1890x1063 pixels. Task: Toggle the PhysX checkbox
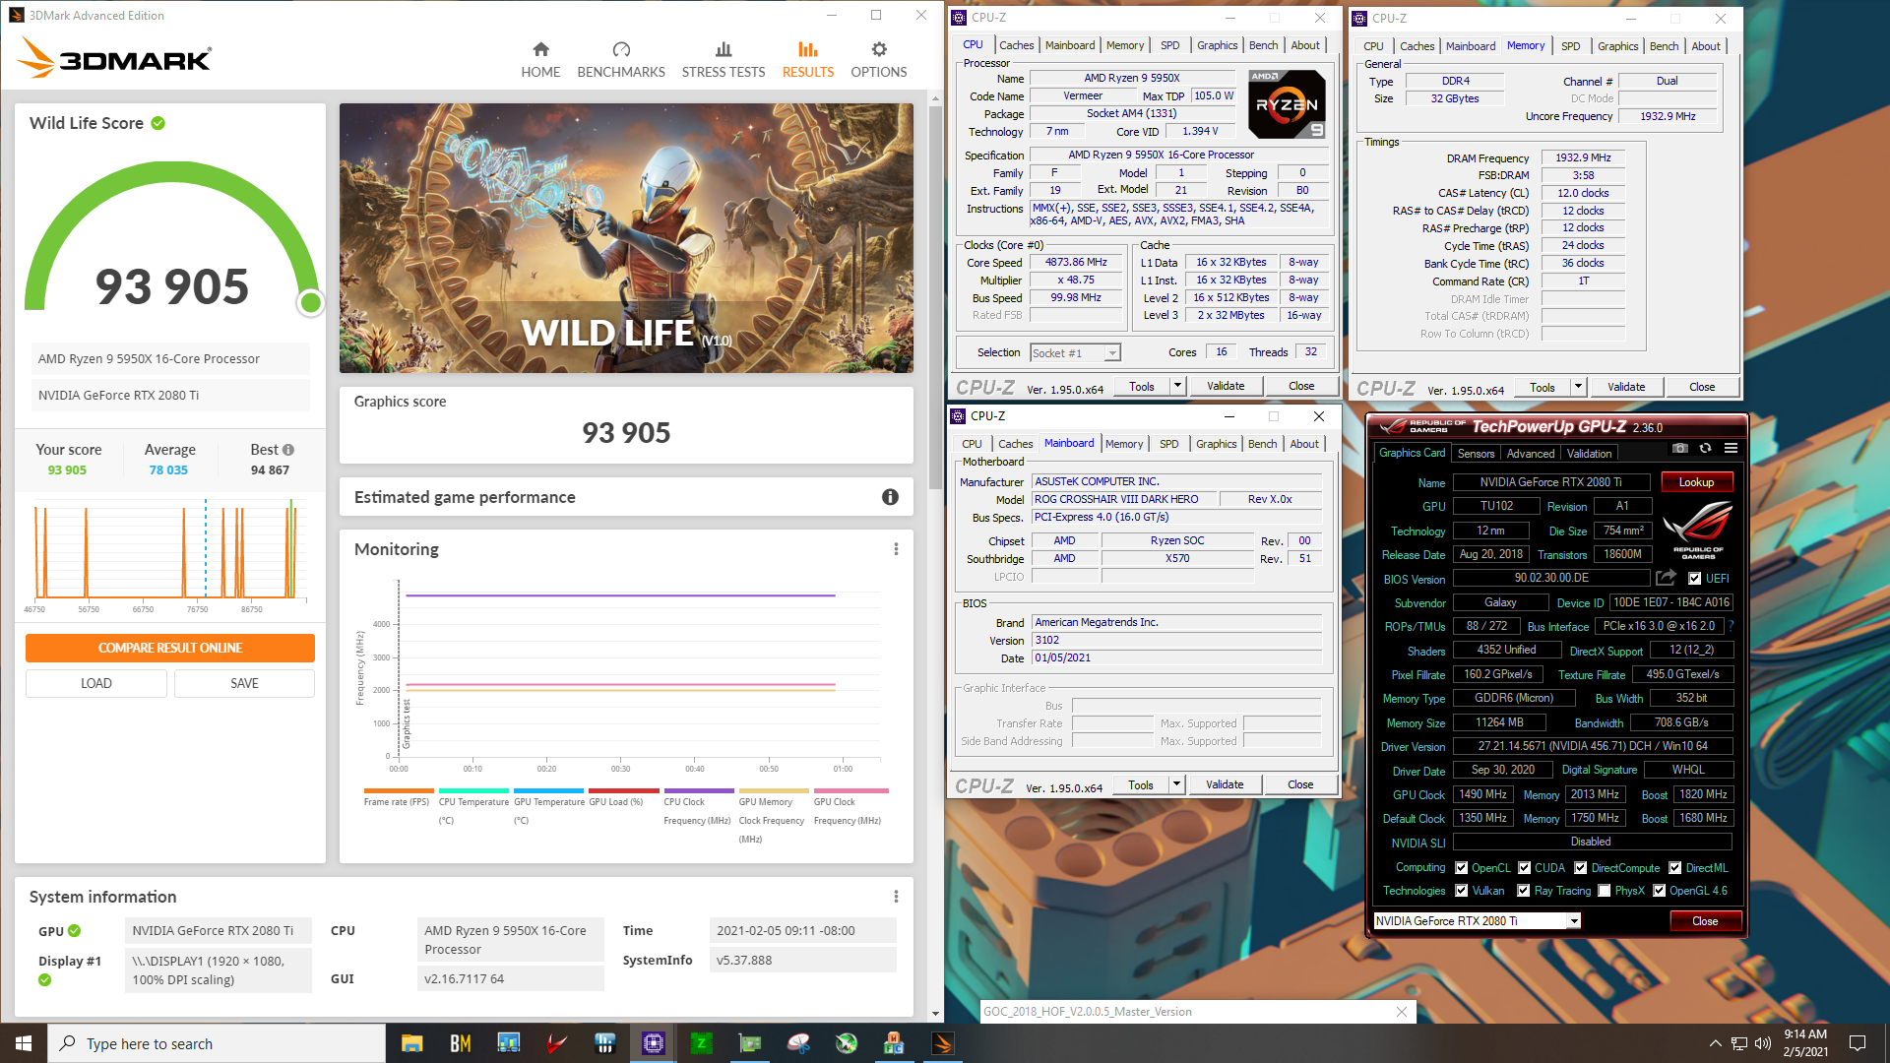tap(1604, 891)
